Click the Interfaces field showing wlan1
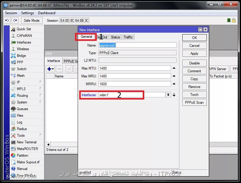The image size is (241, 183). coord(132,95)
